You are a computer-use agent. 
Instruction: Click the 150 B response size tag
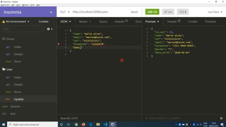click(183, 12)
